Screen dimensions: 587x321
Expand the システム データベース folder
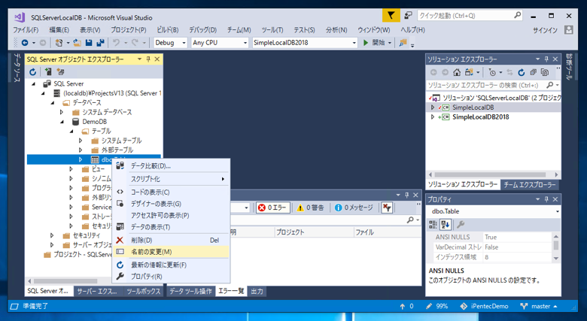[62, 112]
